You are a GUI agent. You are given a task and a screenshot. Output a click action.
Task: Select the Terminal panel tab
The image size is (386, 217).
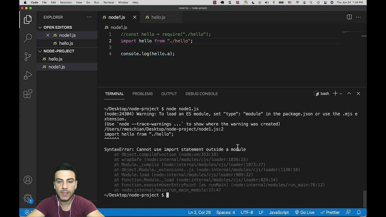pyautogui.click(x=114, y=94)
